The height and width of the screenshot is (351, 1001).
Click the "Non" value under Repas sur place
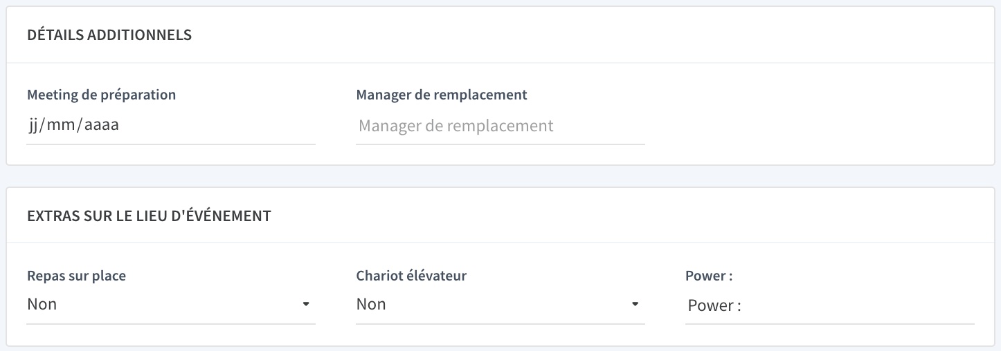42,304
